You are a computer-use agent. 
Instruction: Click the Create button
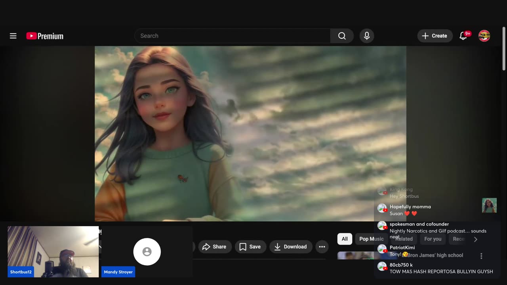click(x=435, y=36)
